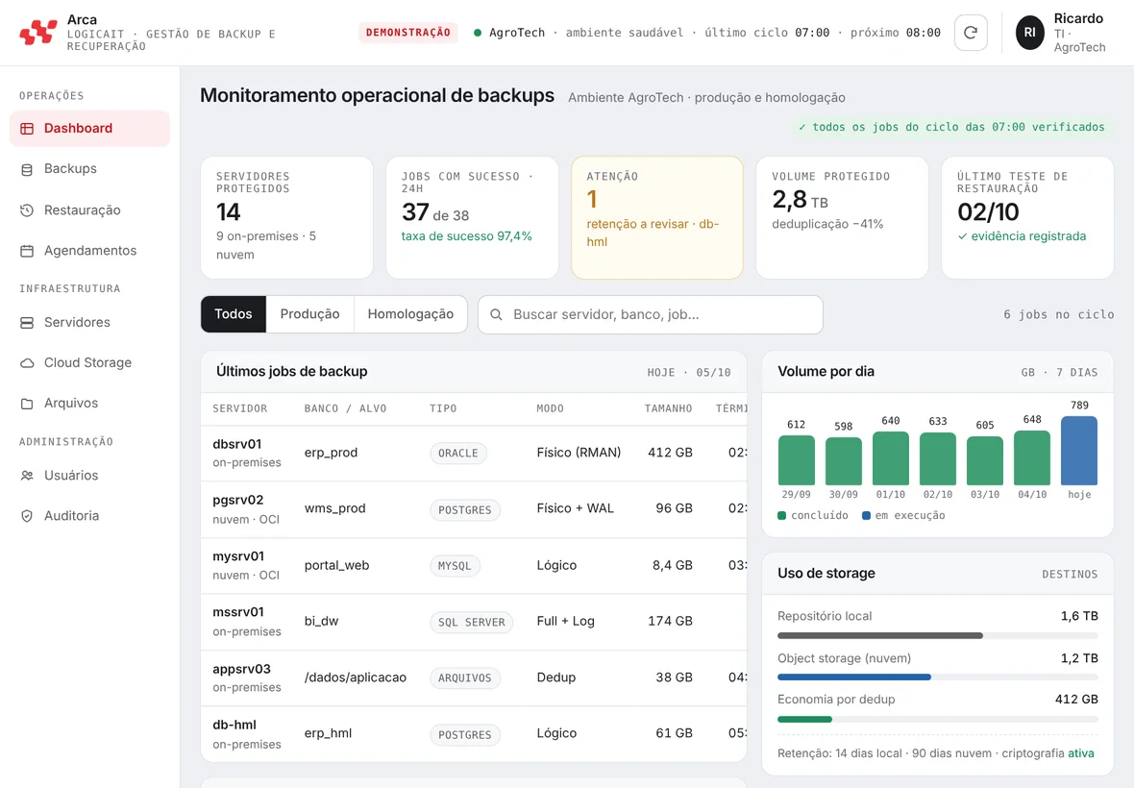
Task: Open Usuários administration page
Action: (x=89, y=476)
